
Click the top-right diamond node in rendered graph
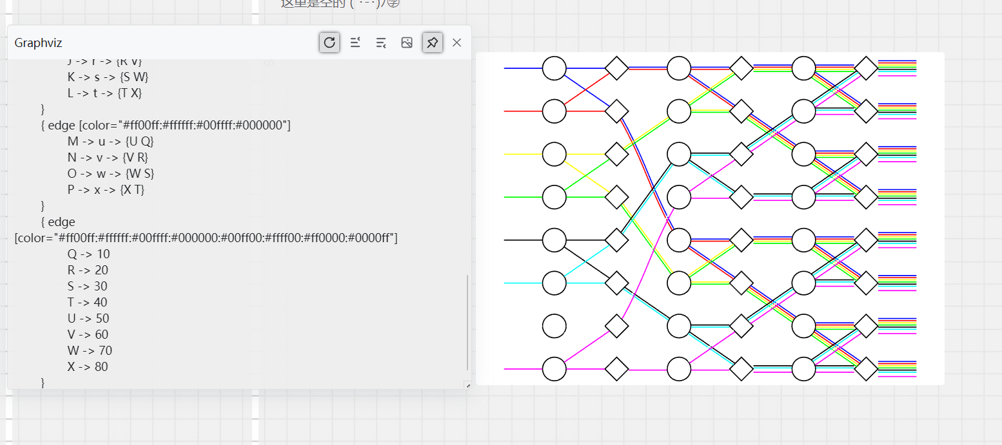(866, 68)
